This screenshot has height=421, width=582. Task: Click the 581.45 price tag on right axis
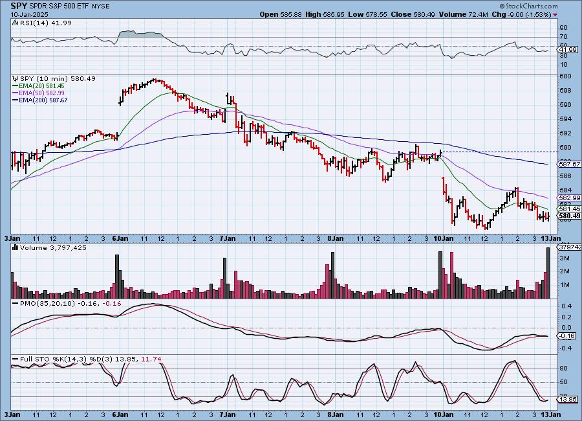point(569,209)
